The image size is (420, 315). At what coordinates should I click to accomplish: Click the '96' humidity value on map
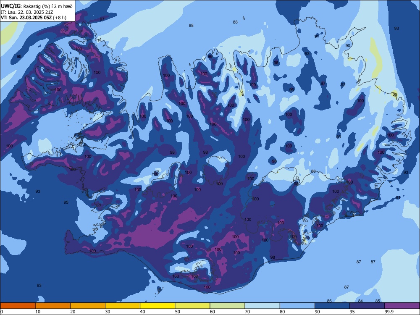(x=291, y=90)
